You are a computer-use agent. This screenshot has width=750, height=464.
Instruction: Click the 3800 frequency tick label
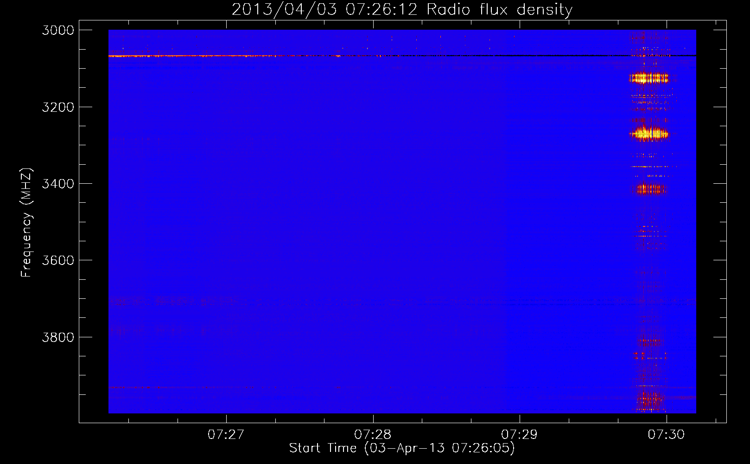pos(58,337)
